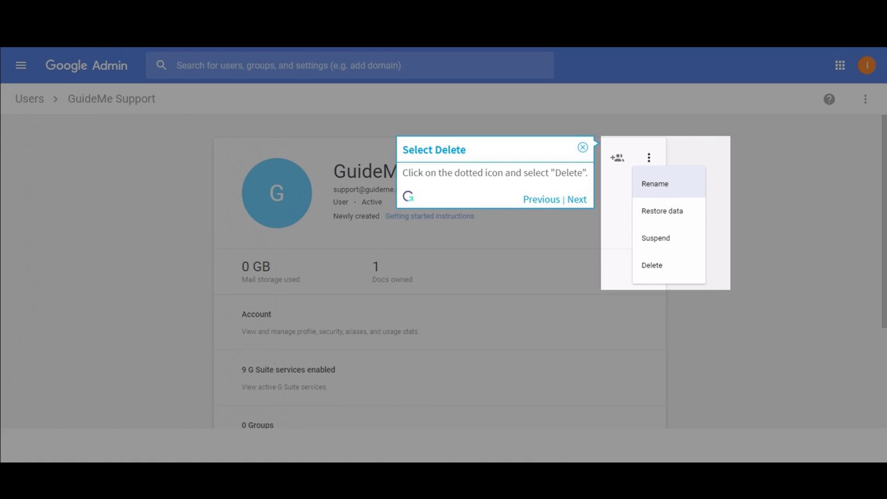Image resolution: width=887 pixels, height=499 pixels.
Task: Click the page vertical scrollbar
Action: coord(884,222)
